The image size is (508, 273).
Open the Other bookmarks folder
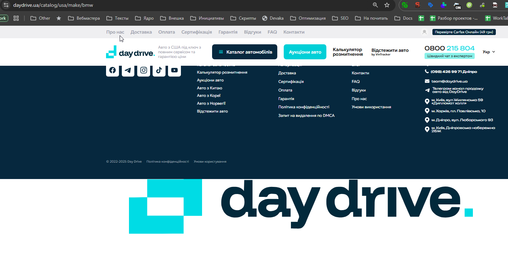pos(40,18)
